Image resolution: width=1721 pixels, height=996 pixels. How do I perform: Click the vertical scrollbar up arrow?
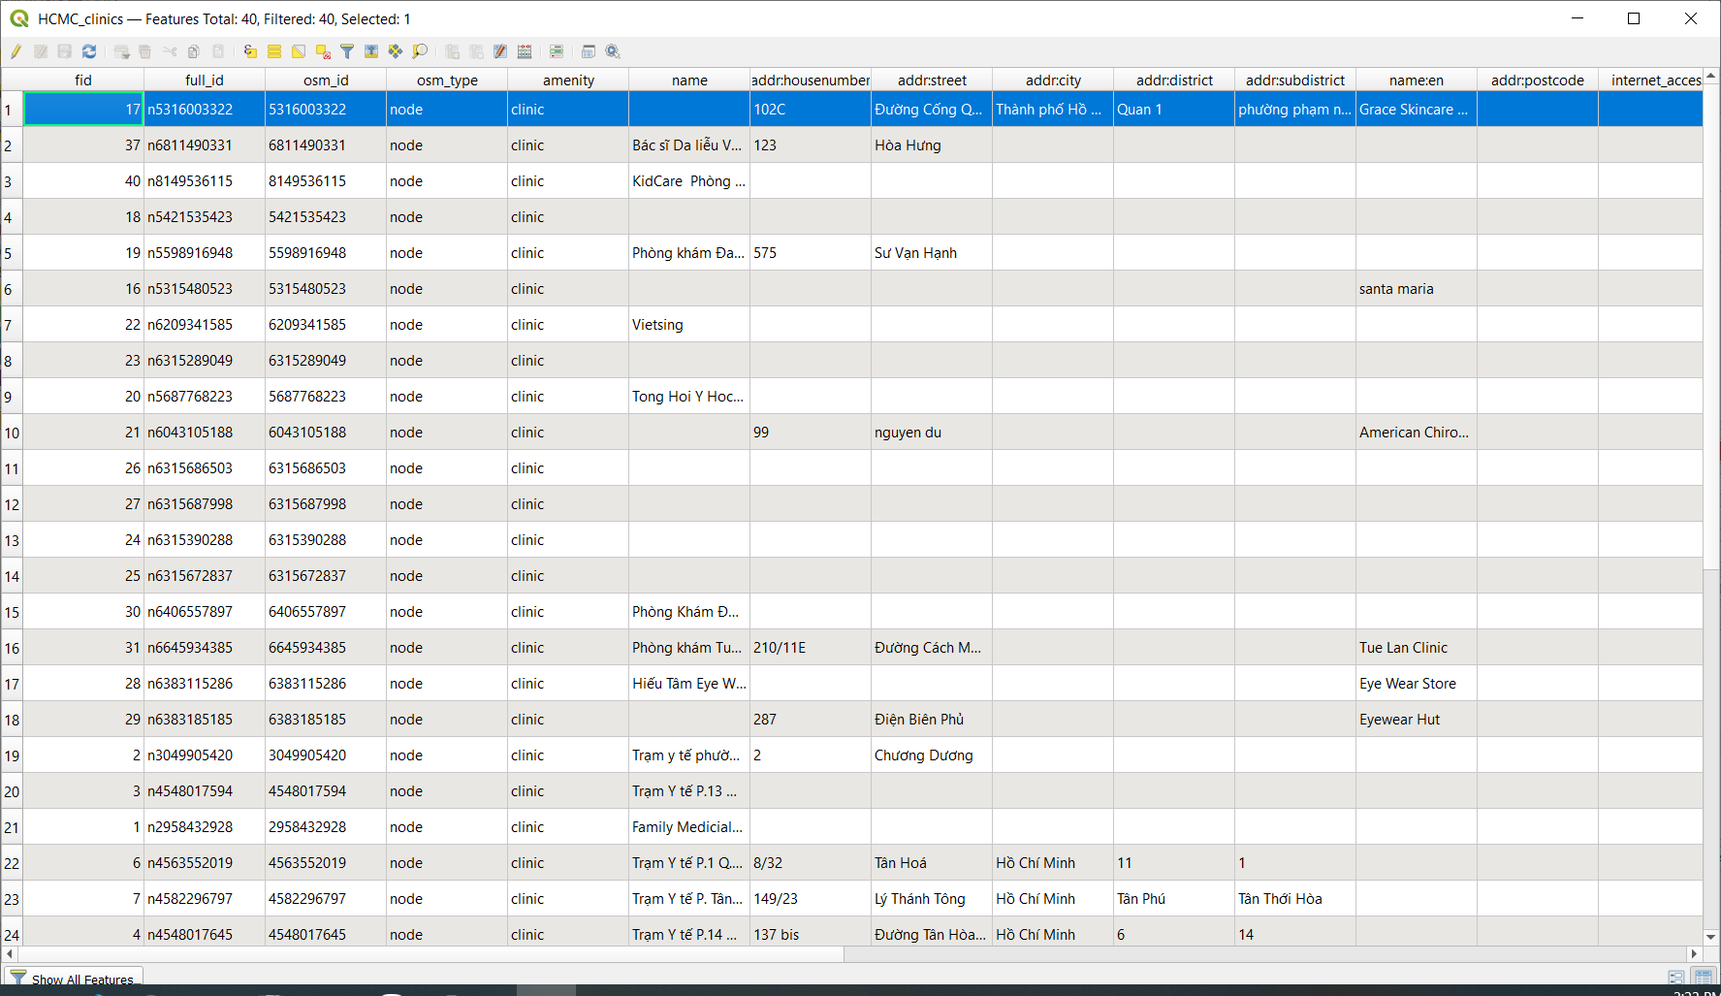(x=1711, y=76)
